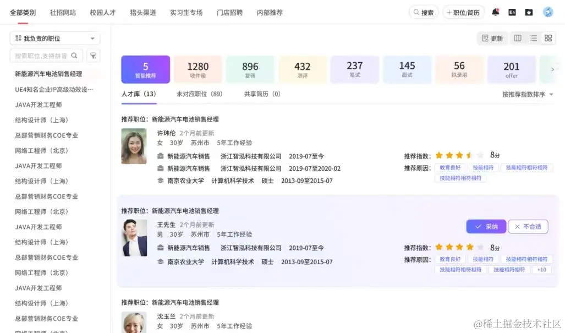Switch to grid view layout icon
Image resolution: width=565 pixels, height=333 pixels.
548,38
